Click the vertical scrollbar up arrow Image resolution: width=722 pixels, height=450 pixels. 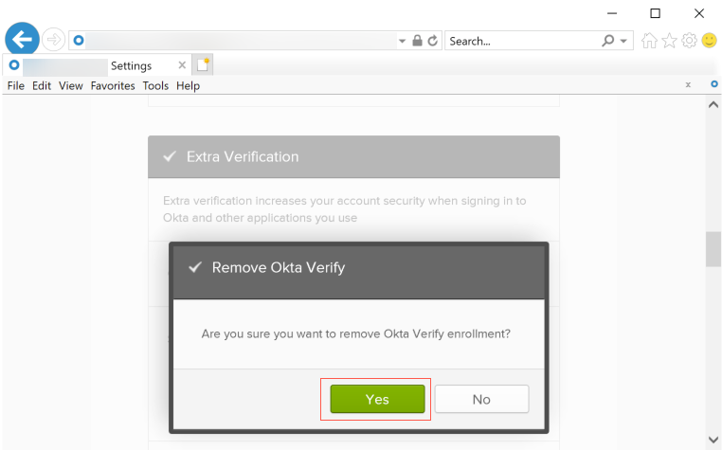point(713,104)
